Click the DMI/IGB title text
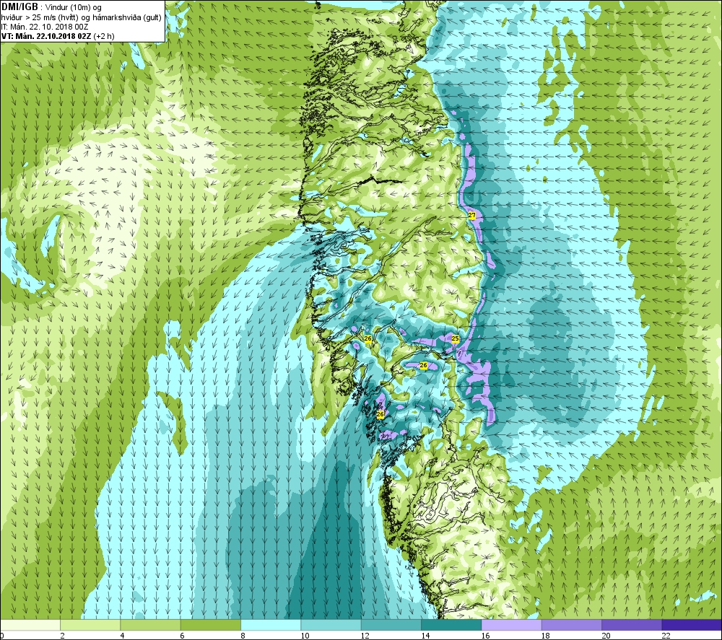The image size is (722, 640). pyautogui.click(x=19, y=7)
